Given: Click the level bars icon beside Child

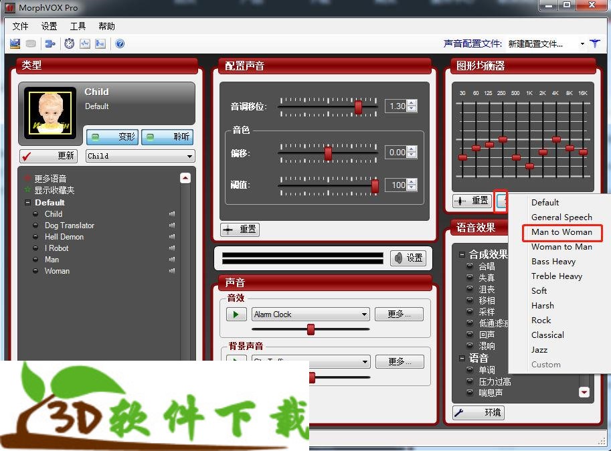Looking at the screenshot, I should (x=172, y=214).
